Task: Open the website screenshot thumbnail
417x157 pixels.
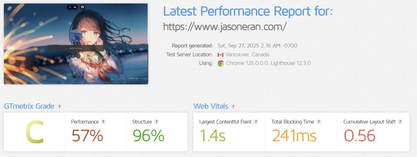Action: pos(76,44)
